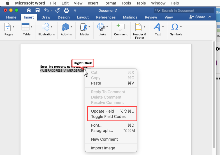Choose Toggle Field Codes in context menu
The image size is (220, 155).
click(111, 117)
